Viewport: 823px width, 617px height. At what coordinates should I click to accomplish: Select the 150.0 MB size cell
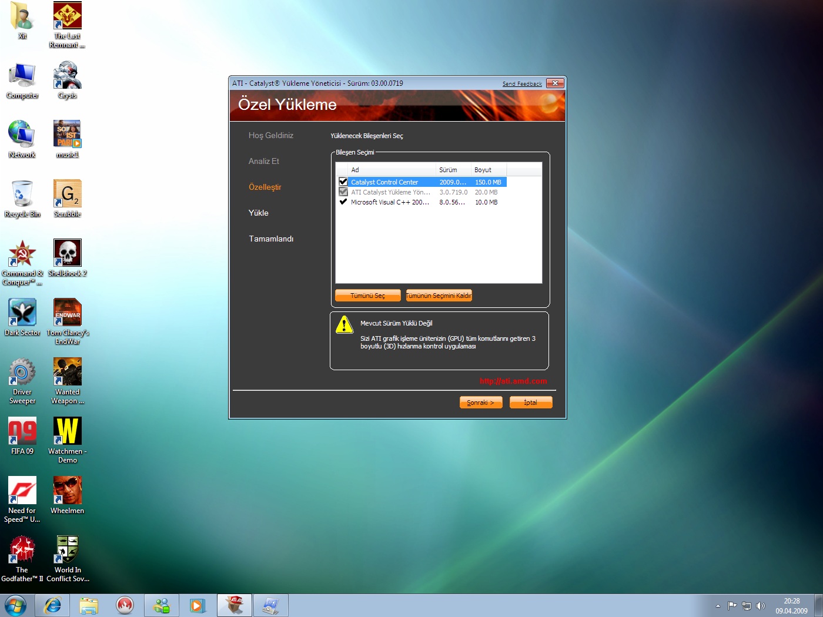[x=489, y=182]
